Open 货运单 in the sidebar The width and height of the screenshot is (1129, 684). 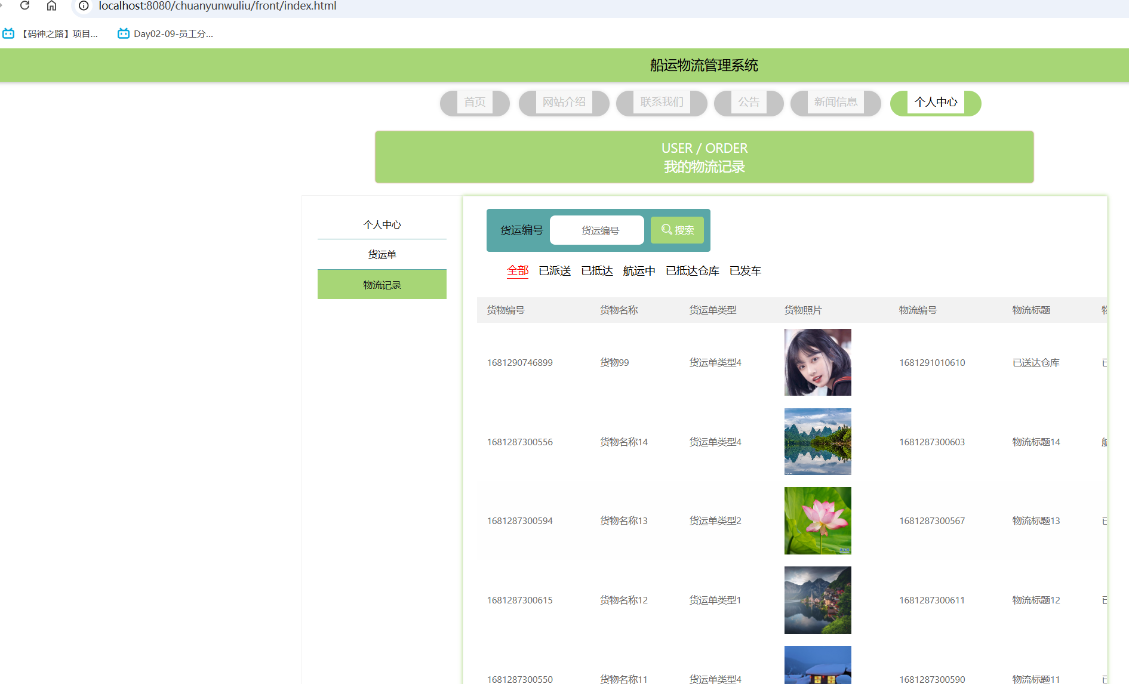[x=382, y=254]
